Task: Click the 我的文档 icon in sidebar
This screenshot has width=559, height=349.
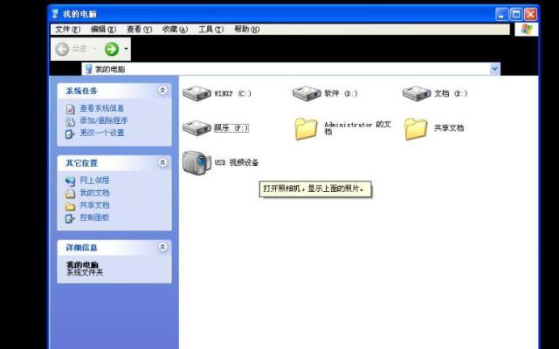Action: coord(70,194)
